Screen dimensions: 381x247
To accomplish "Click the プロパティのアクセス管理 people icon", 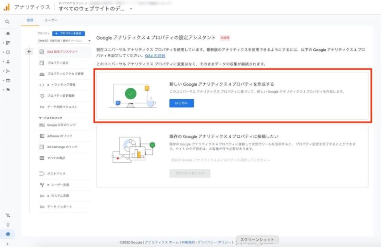I will 42,74.
